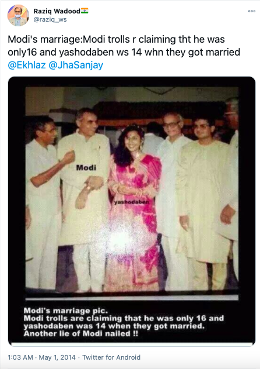Click the "Modi" label inside the photo
This screenshot has height=369, width=260.
click(86, 168)
